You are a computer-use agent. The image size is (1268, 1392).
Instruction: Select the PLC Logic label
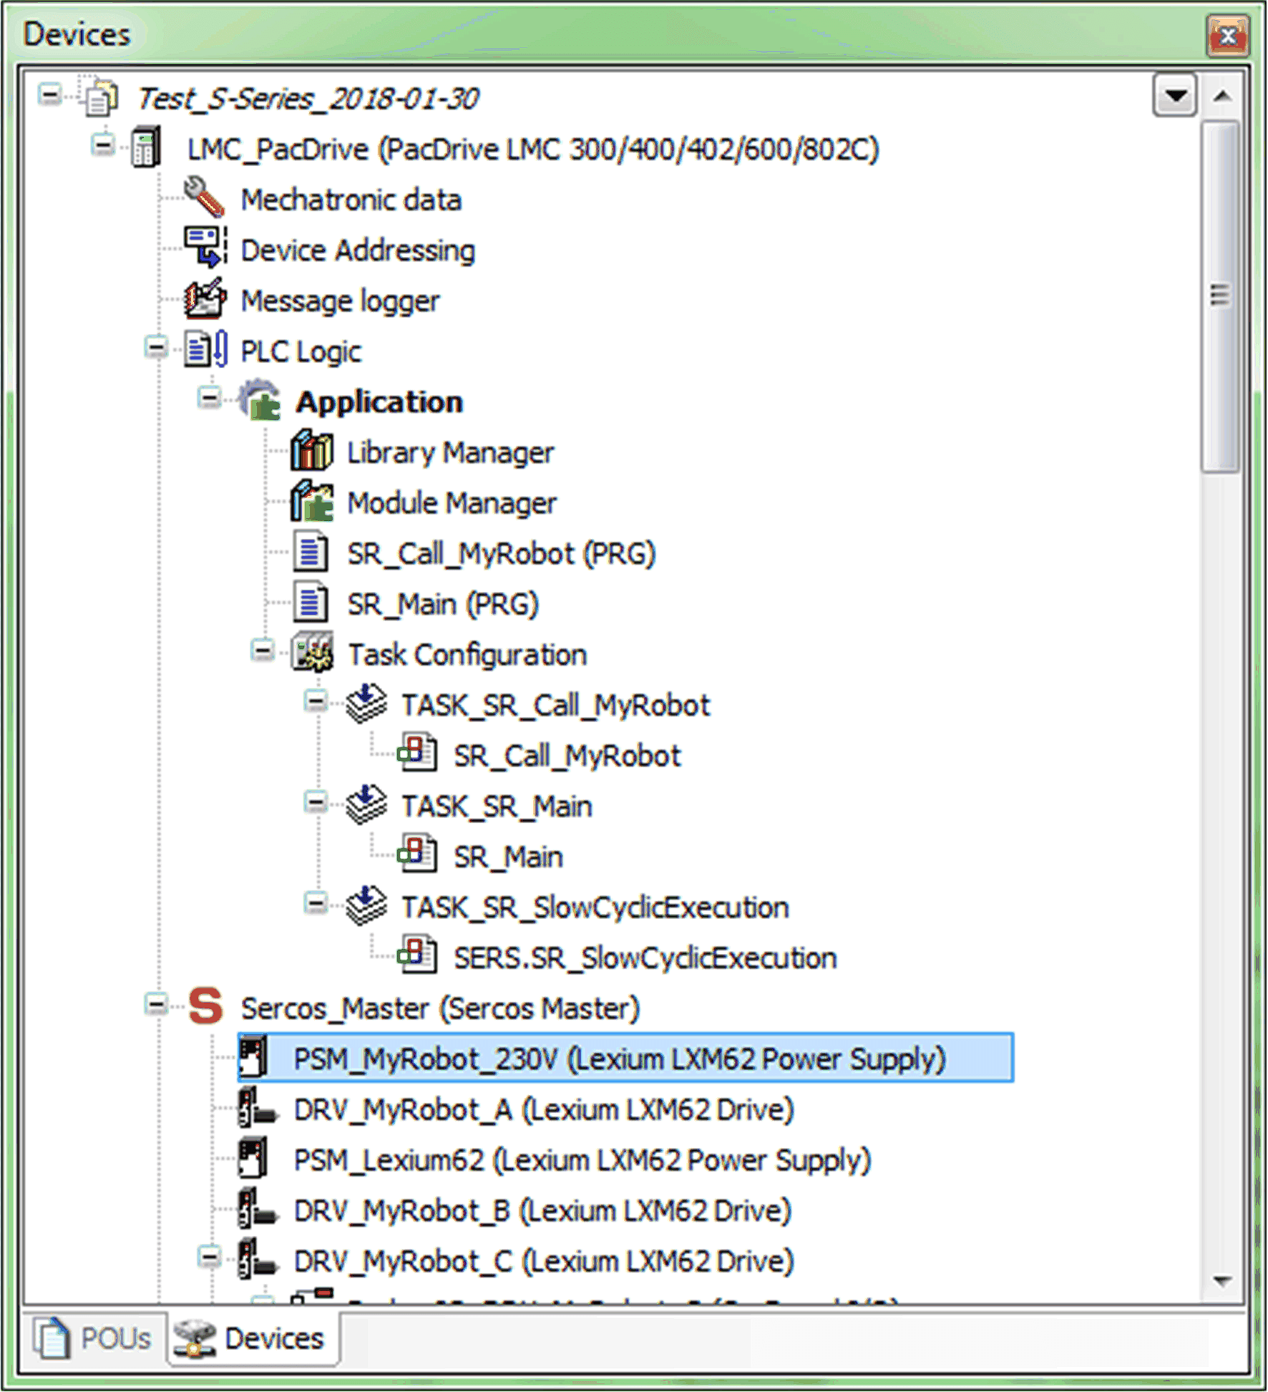point(301,351)
